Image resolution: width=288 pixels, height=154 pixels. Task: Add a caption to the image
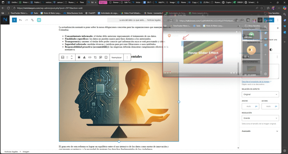coord(106,57)
